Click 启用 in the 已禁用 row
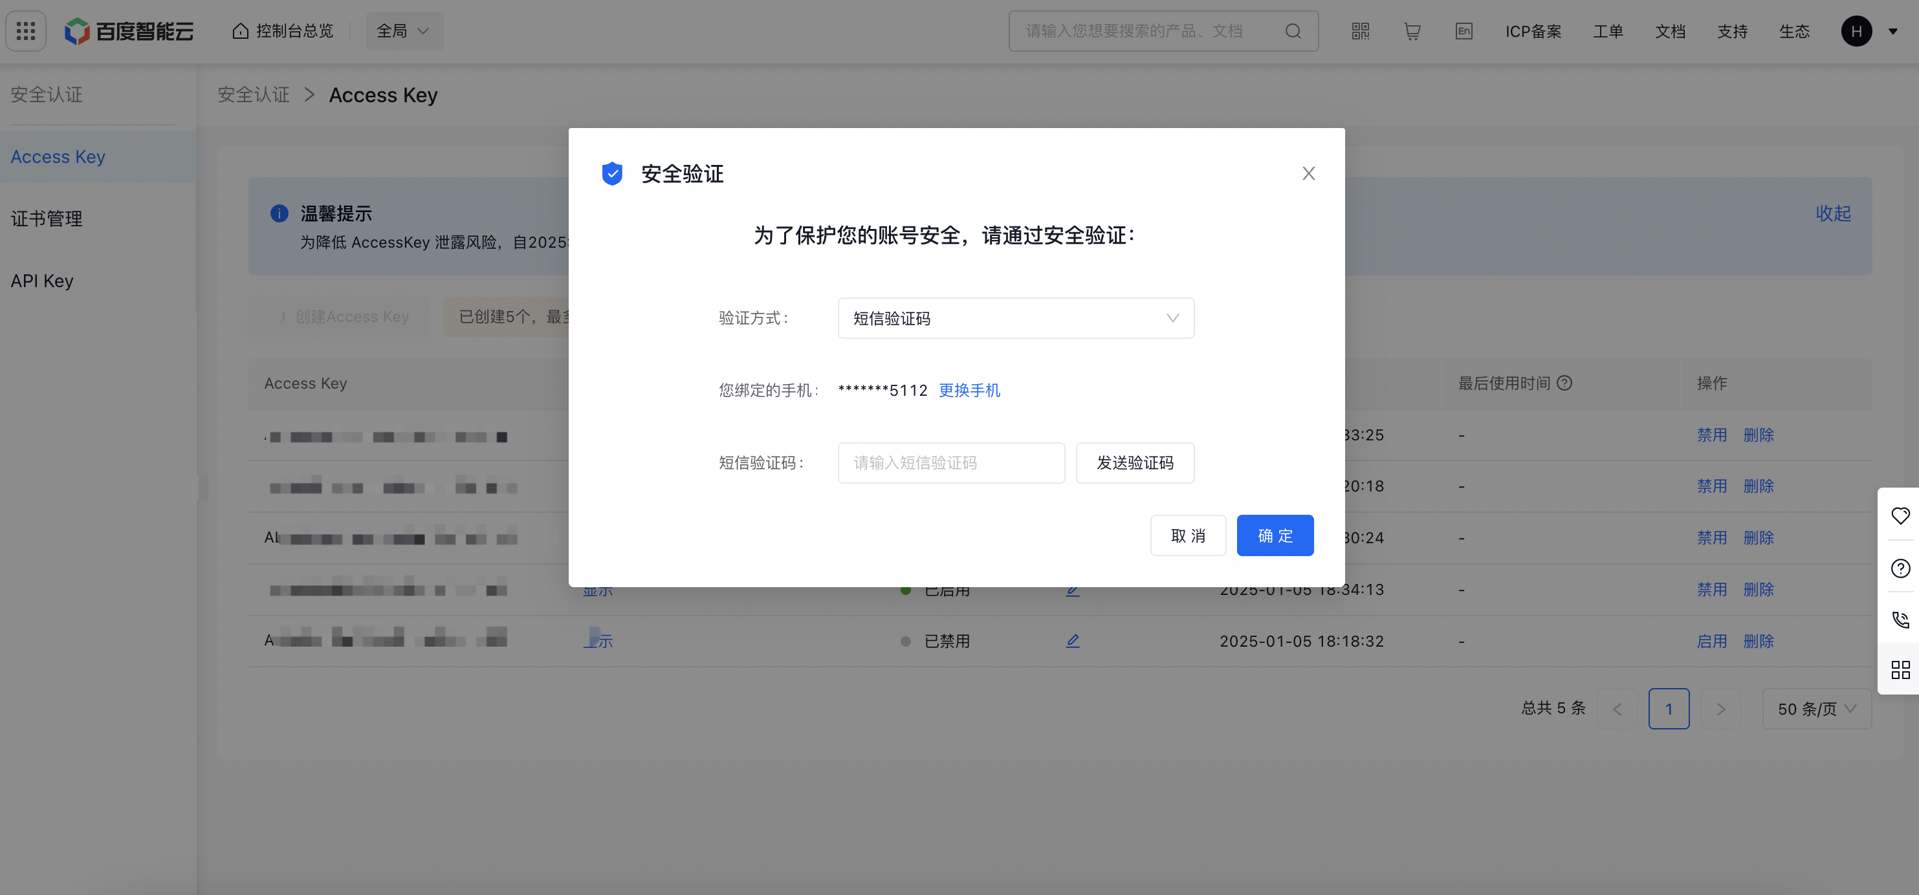The width and height of the screenshot is (1919, 895). pyautogui.click(x=1712, y=641)
